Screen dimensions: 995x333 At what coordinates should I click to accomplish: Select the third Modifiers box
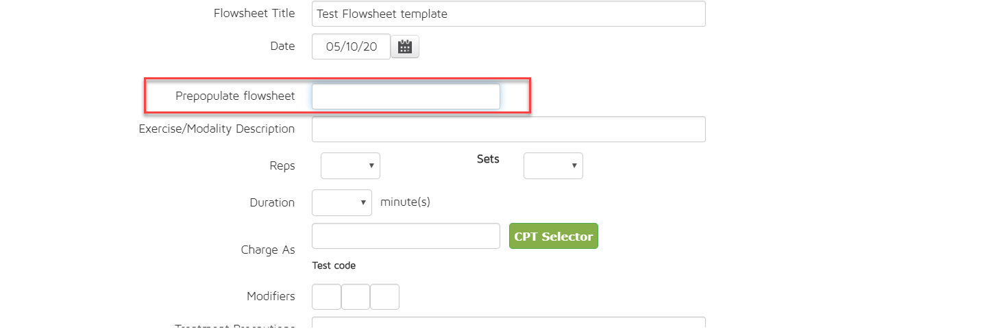(x=384, y=297)
